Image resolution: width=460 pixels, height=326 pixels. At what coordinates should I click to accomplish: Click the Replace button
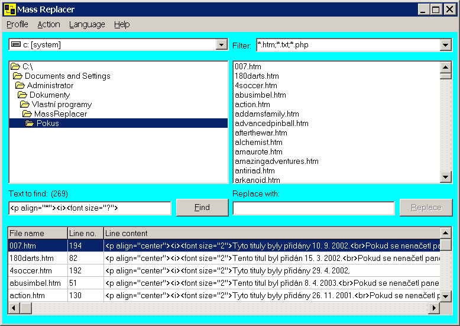(426, 207)
